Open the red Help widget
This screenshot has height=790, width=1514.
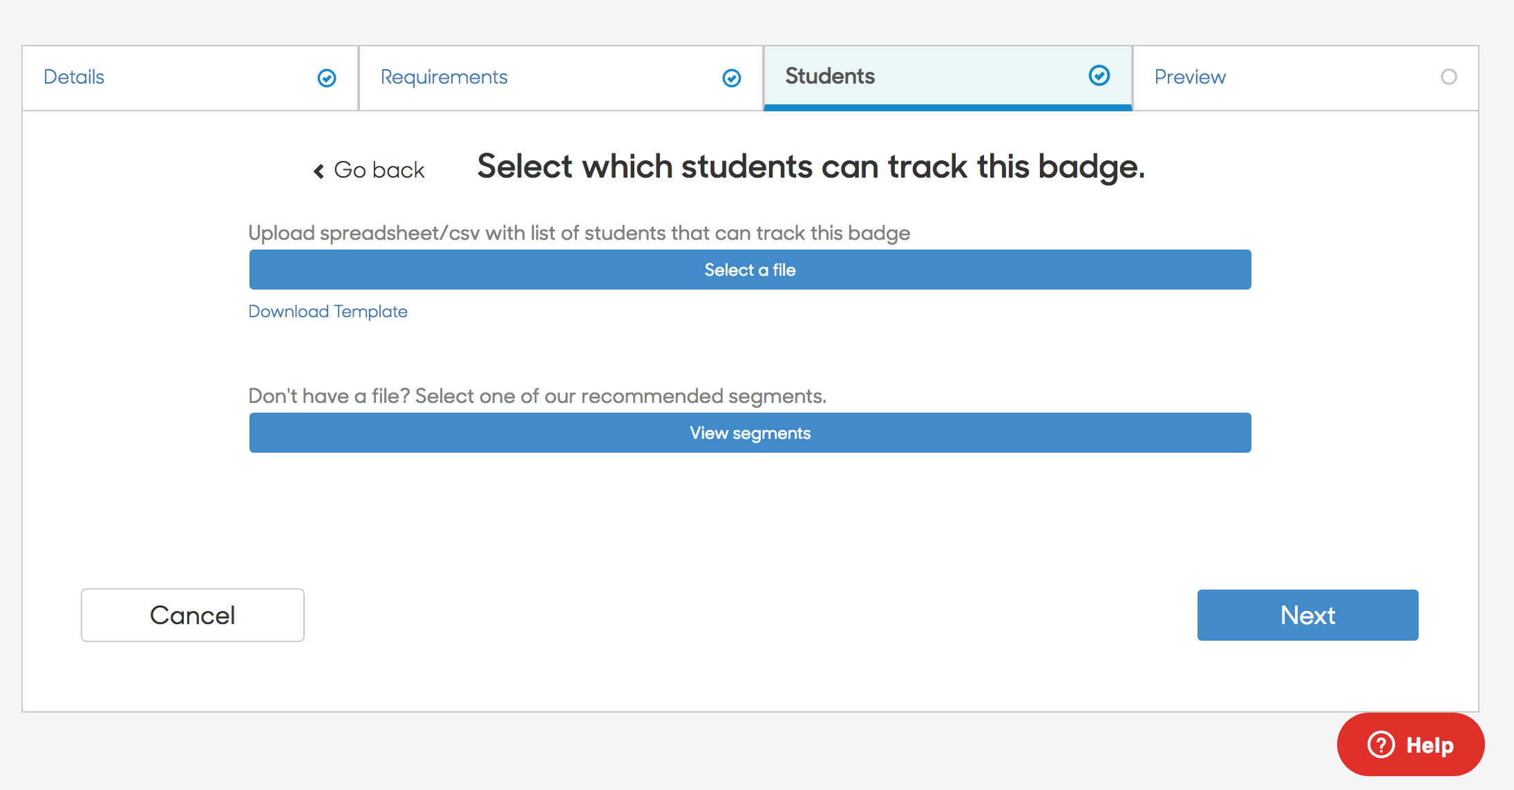point(1411,744)
